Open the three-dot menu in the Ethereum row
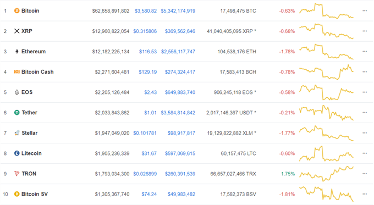The width and height of the screenshot is (374, 205). pos(365,52)
